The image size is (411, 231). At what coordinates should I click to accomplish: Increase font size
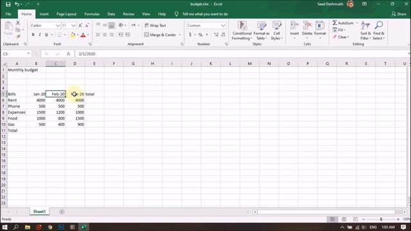pos(80,26)
